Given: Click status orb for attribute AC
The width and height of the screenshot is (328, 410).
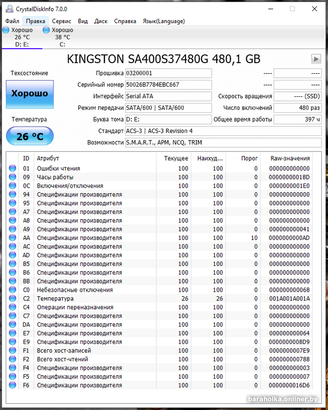Looking at the screenshot, I should [x=12, y=246].
